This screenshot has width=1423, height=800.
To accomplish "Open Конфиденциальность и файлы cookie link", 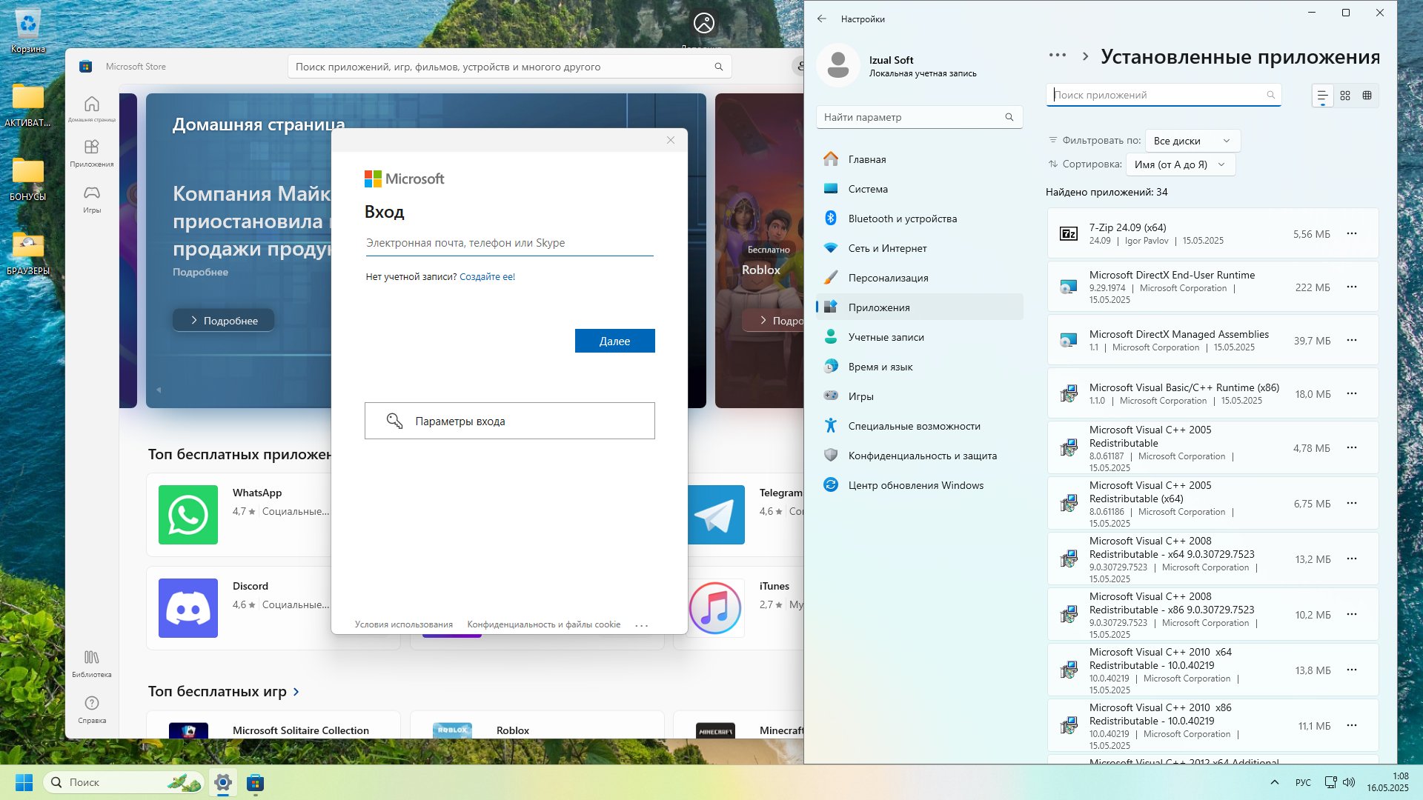I will [x=543, y=624].
